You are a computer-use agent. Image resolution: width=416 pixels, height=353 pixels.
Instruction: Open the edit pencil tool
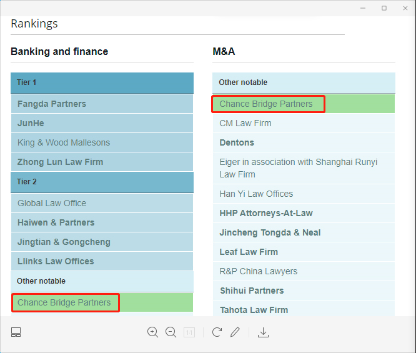point(235,332)
